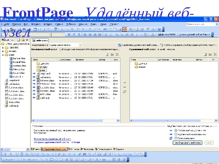
Task: Click the 'Эффекты DHTML' toolbar button
Action: point(167,34)
